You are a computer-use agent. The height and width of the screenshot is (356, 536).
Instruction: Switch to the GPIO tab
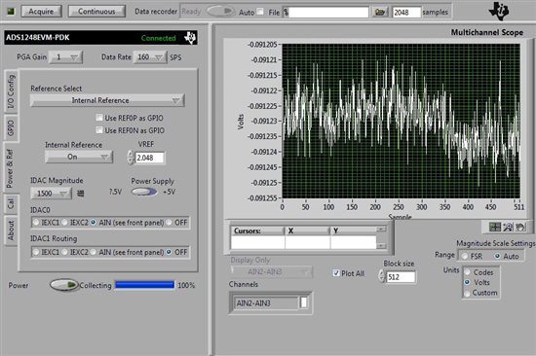11,127
